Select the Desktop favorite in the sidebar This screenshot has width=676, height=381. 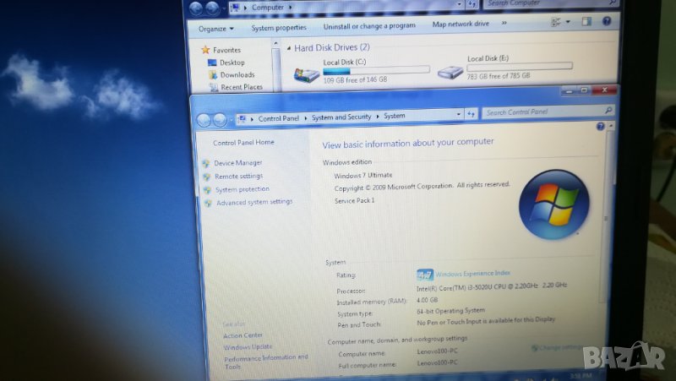pos(232,63)
